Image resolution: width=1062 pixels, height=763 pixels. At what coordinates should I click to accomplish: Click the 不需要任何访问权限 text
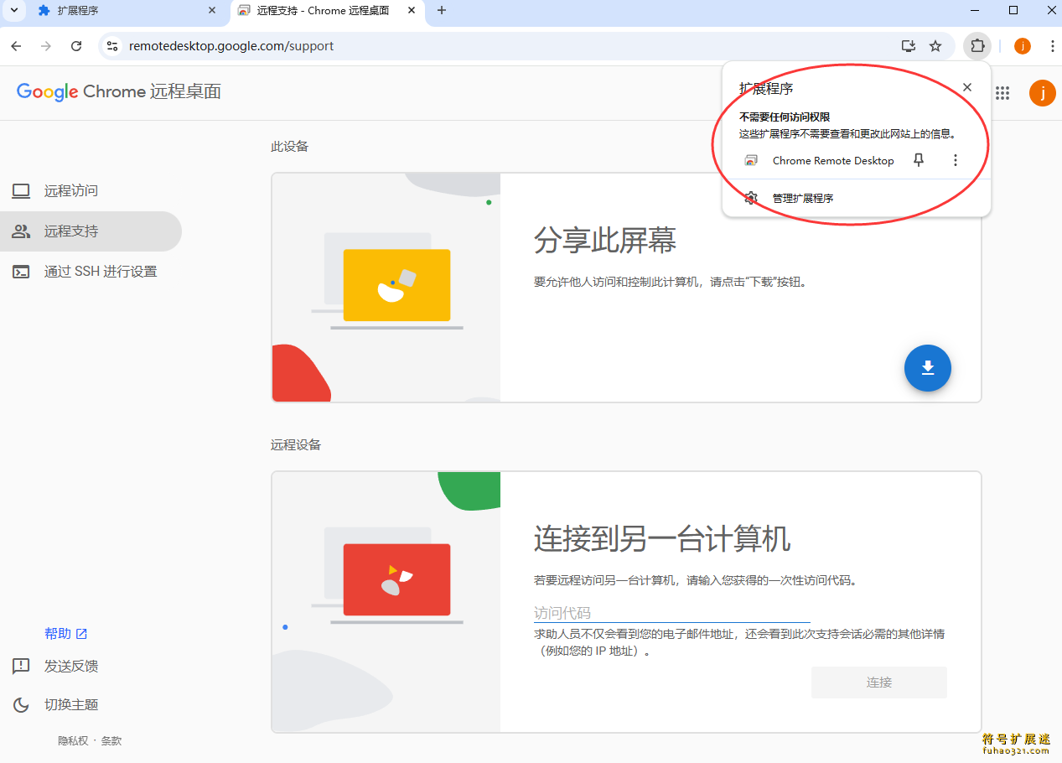(785, 117)
